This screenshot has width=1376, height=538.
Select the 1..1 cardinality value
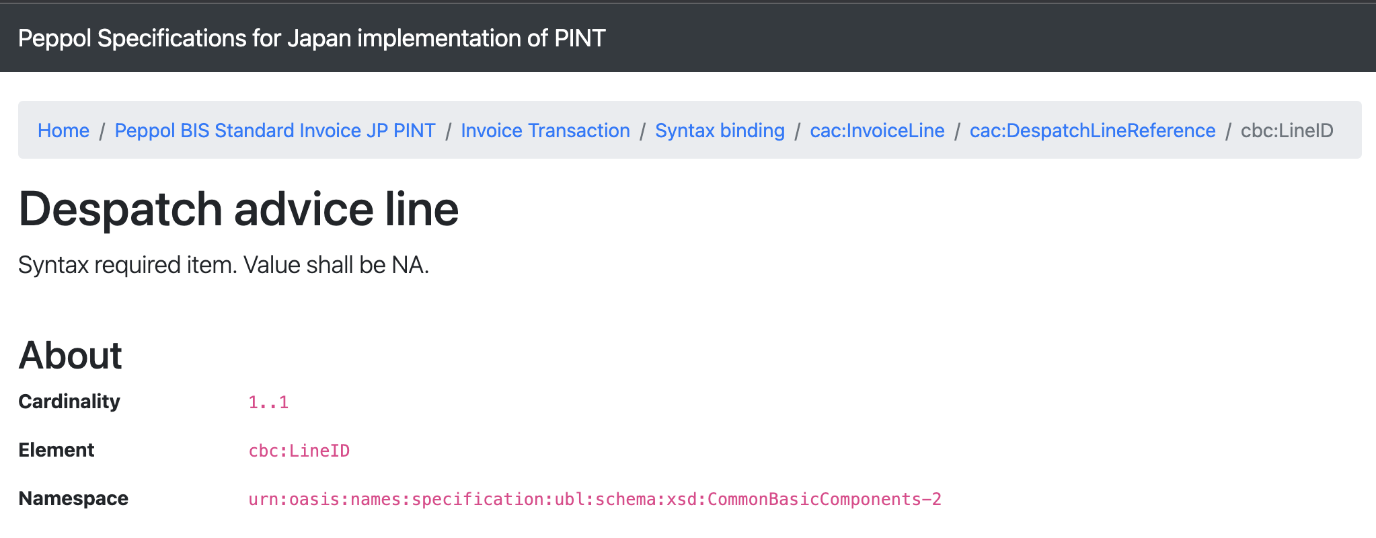click(x=268, y=402)
